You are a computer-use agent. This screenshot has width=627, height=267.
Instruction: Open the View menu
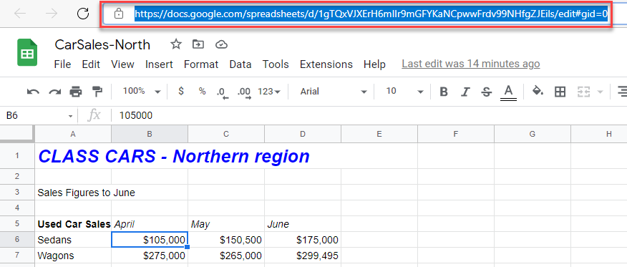point(122,64)
